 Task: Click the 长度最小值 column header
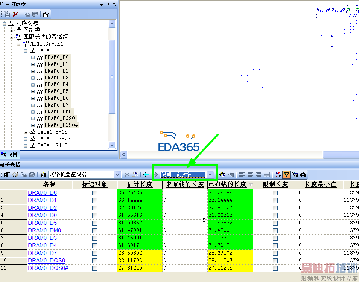pyautogui.click(x=320, y=184)
